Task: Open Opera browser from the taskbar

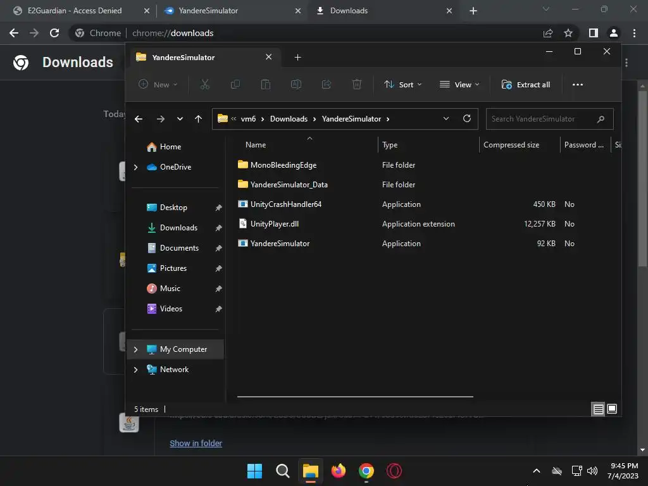Action: pyautogui.click(x=394, y=471)
